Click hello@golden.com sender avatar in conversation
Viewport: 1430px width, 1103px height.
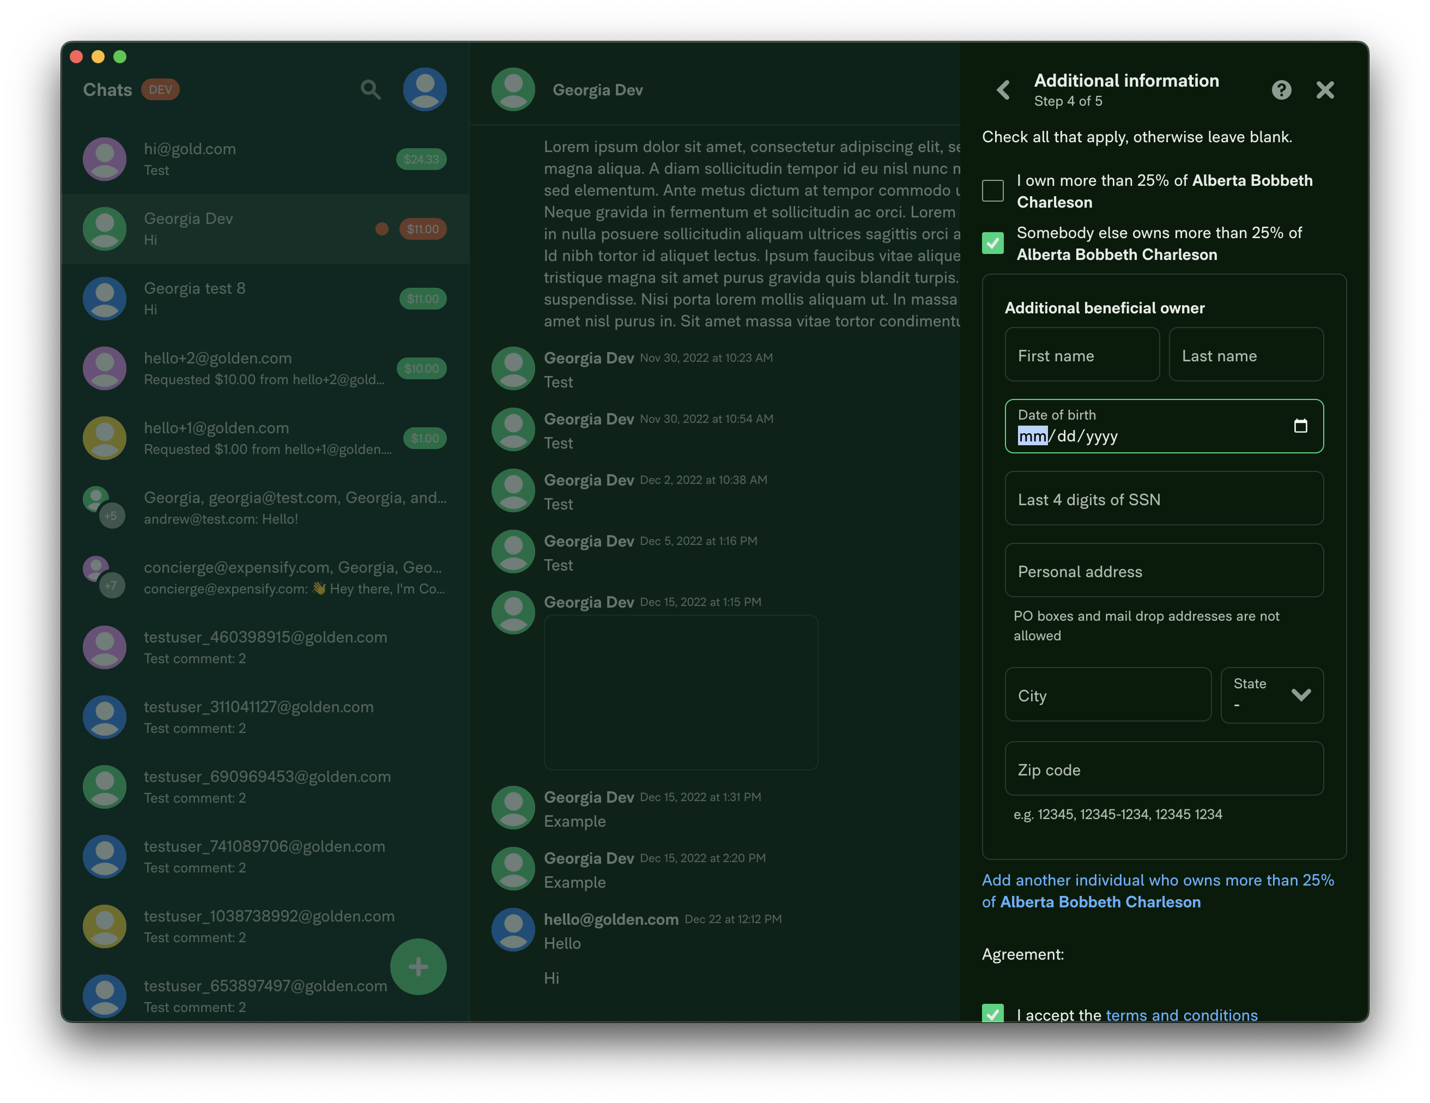pos(513,929)
